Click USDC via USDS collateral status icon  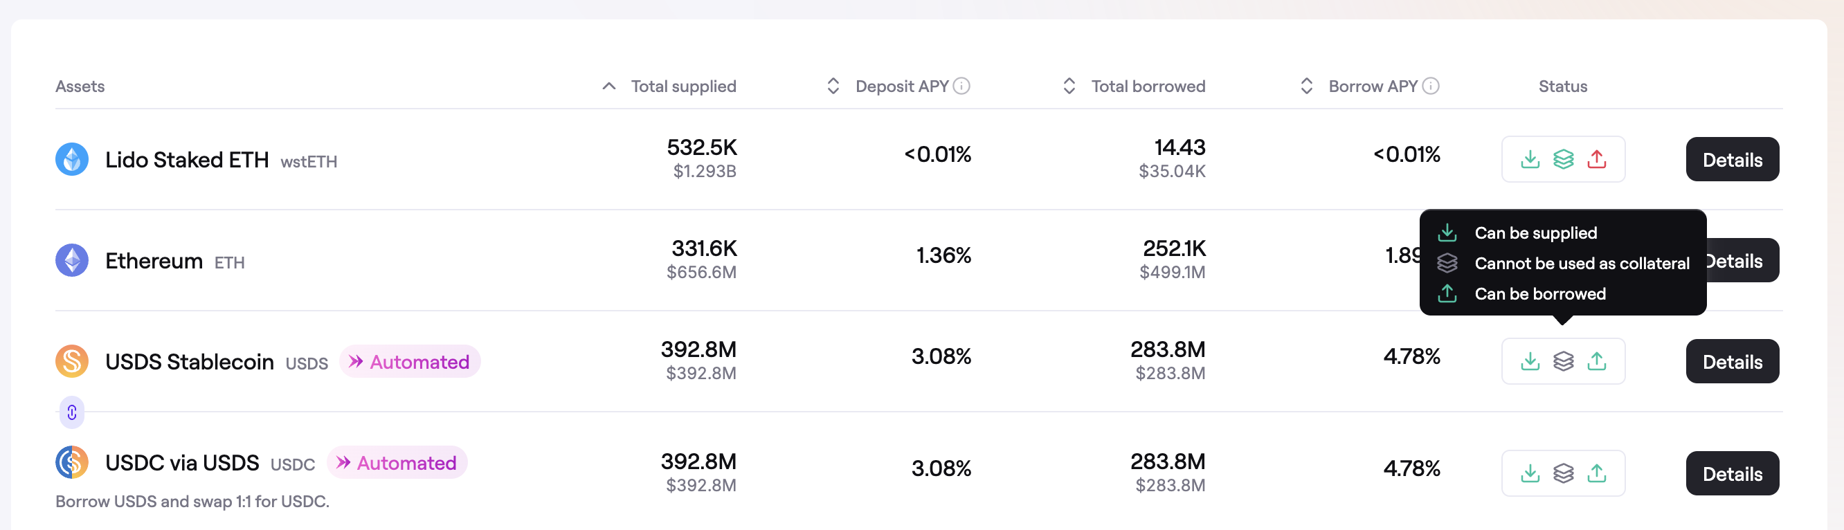point(1564,473)
